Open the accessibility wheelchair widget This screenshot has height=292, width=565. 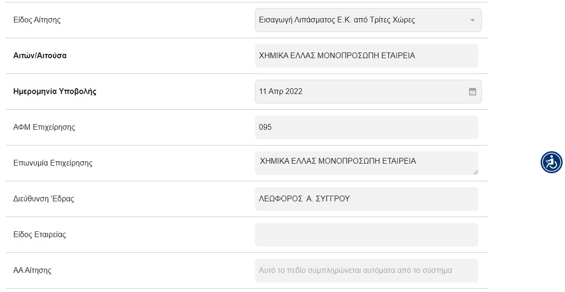coord(551,162)
